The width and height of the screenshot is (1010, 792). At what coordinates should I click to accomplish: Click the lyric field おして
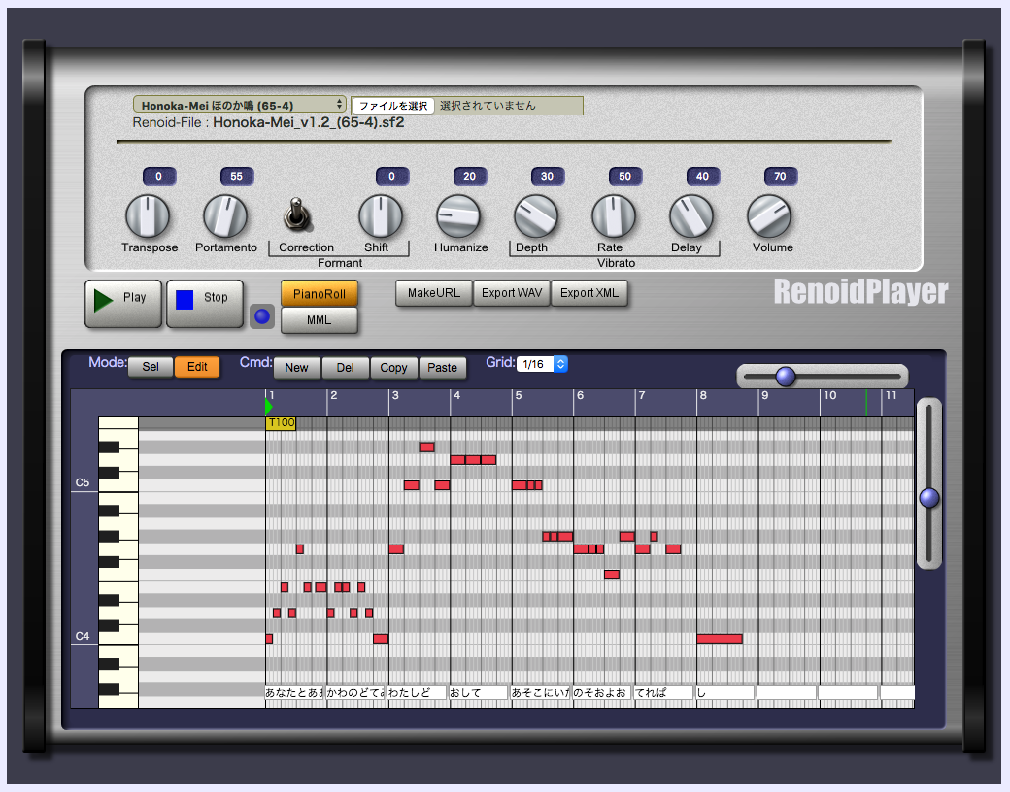tap(479, 693)
